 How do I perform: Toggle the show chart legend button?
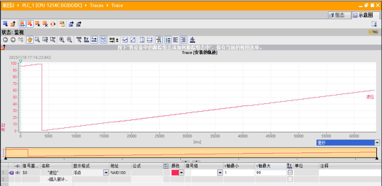point(159,40)
